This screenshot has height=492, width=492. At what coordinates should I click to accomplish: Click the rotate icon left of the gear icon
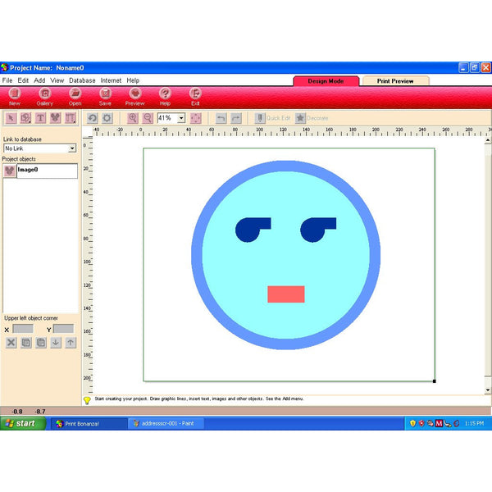pos(93,118)
